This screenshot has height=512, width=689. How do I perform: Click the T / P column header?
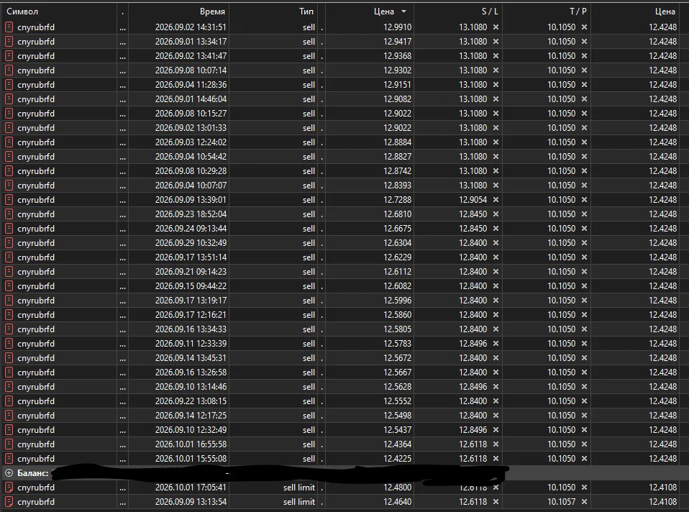(x=578, y=12)
